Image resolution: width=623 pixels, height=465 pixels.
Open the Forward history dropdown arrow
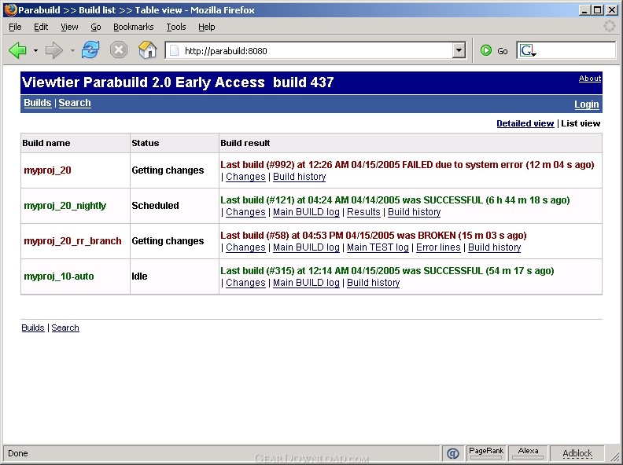pos(72,51)
